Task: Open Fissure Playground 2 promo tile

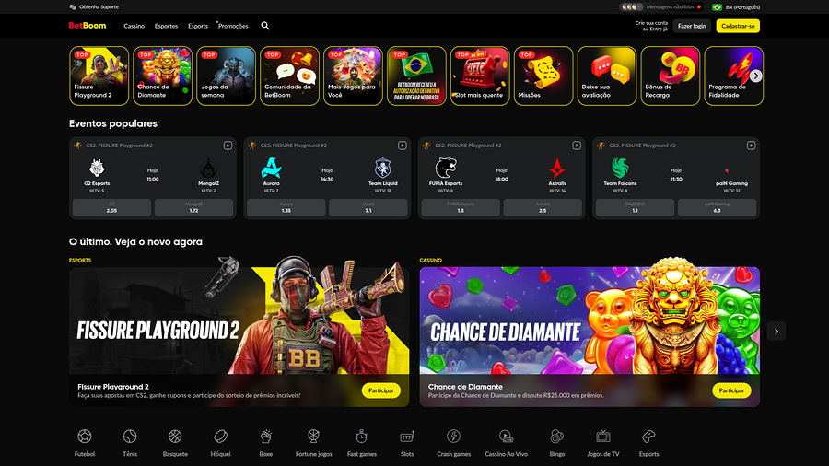Action: point(99,76)
